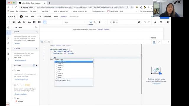Open the Help menu
Viewport: 189px width, 106px height.
(56, 16)
